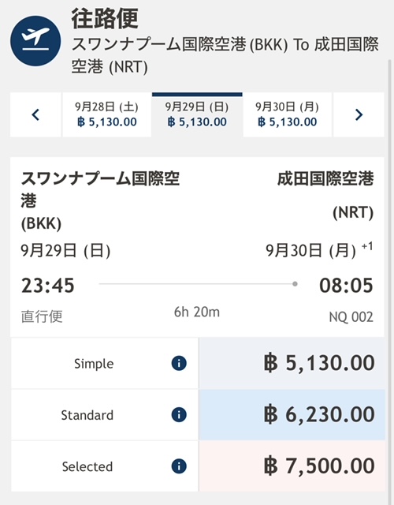394x505 pixels.
Task: Go to previous dates with left chevron
Action: click(x=35, y=114)
